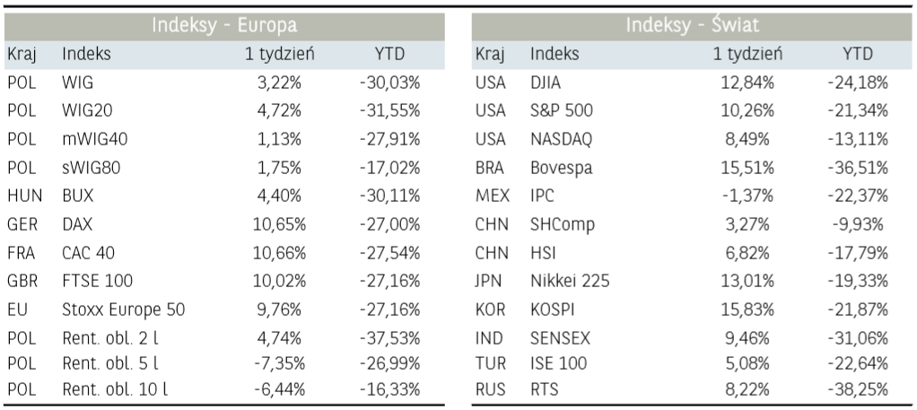This screenshot has width=917, height=410.
Task: Select the WIG20 index name cell
Action: [x=85, y=111]
